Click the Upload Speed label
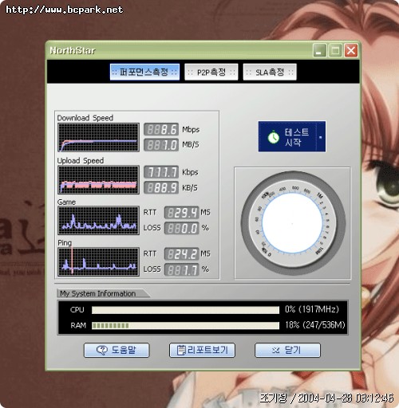 click(81, 161)
